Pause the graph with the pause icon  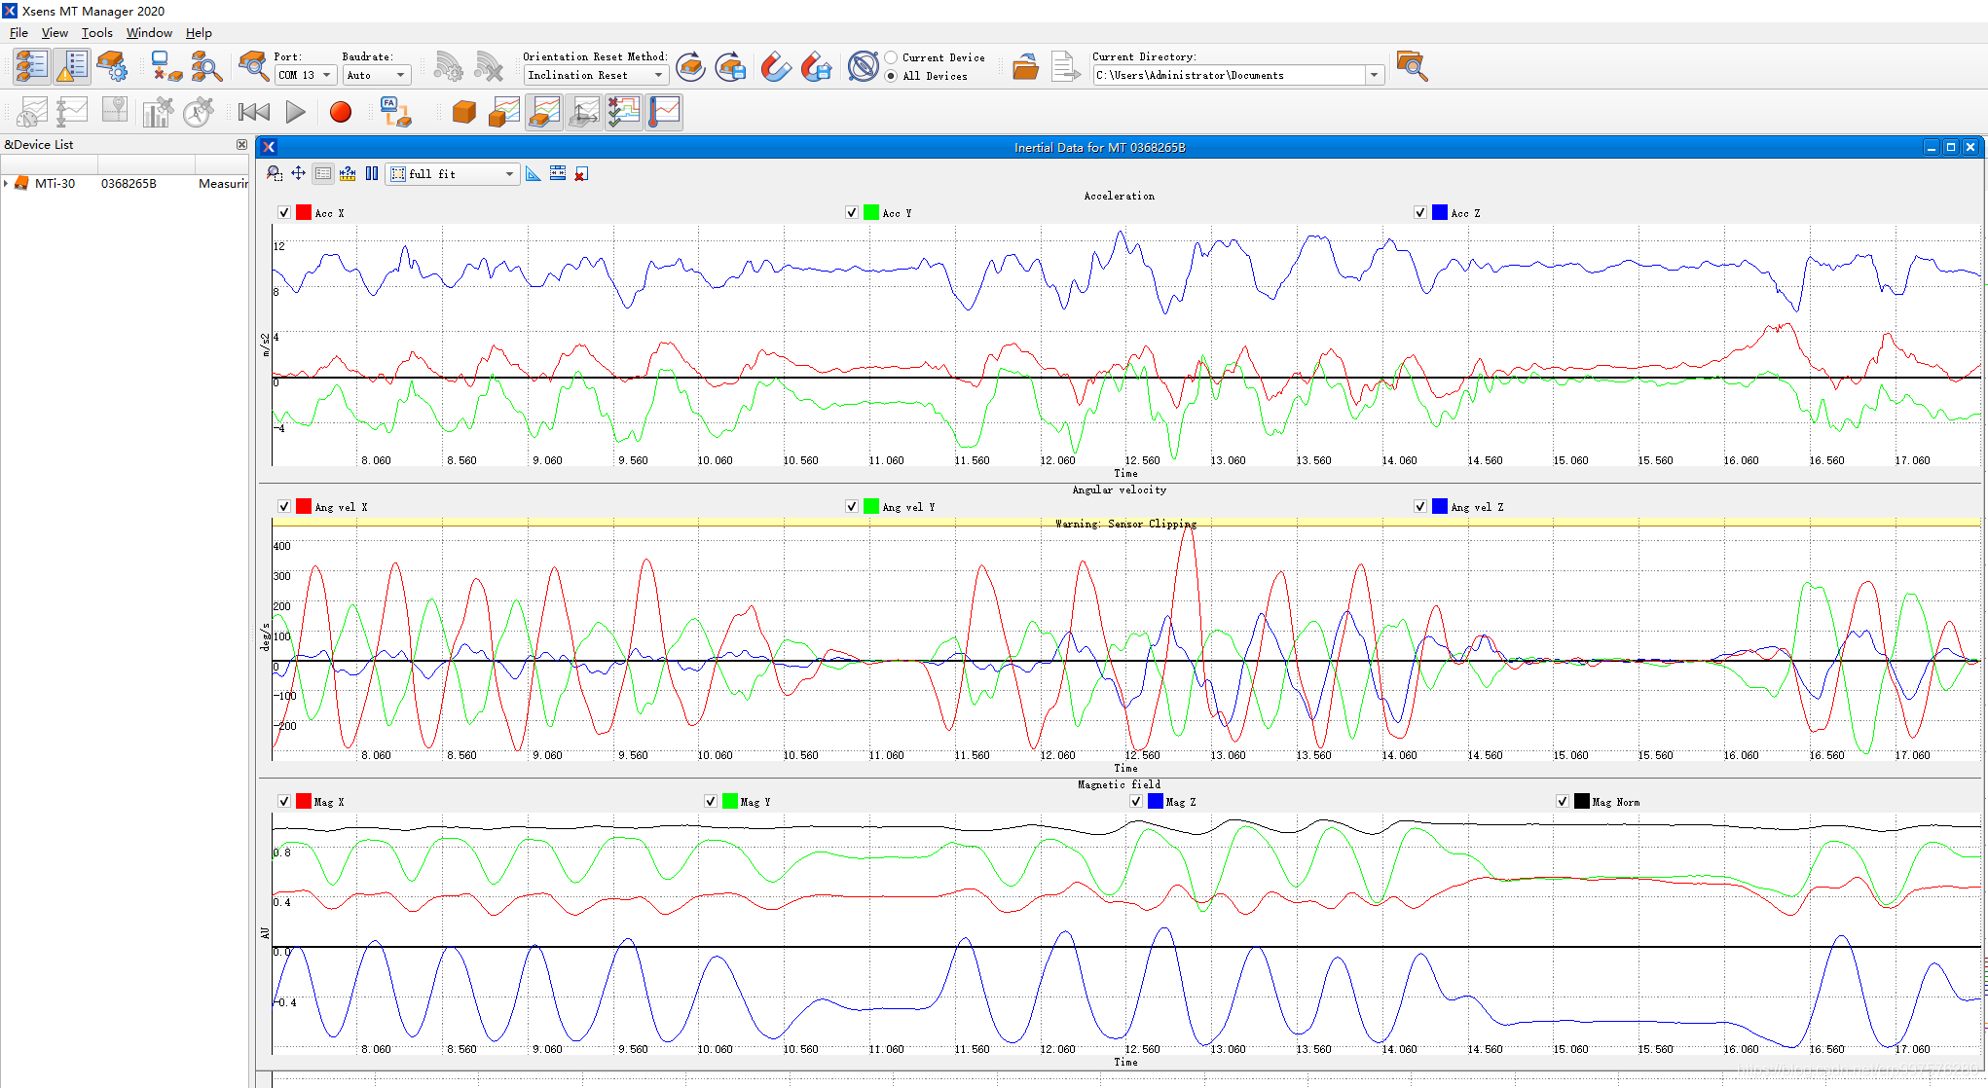[372, 173]
